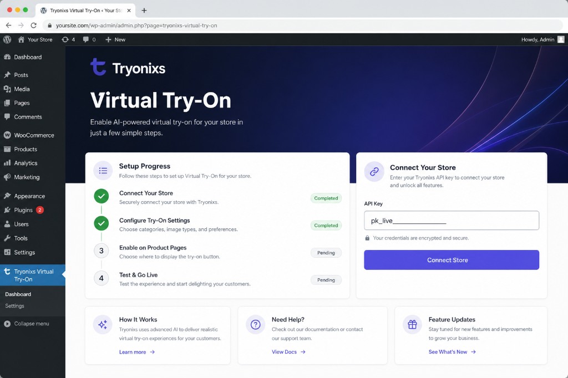The width and height of the screenshot is (568, 378).
Task: Click the Connect Store button
Action: pyautogui.click(x=452, y=259)
